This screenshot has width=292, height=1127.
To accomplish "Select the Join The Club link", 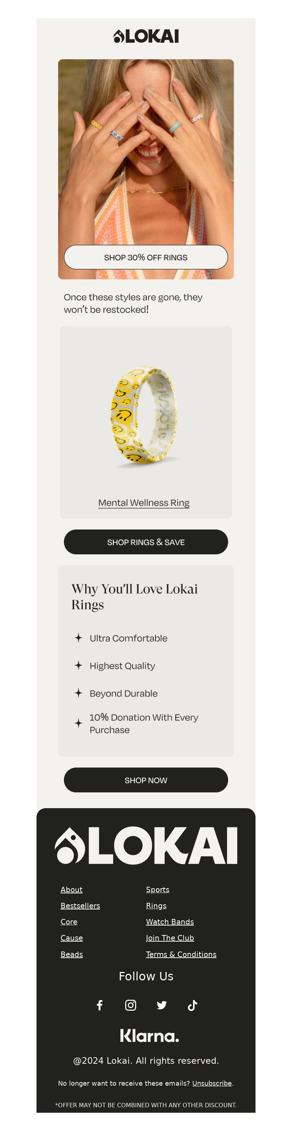I will click(170, 938).
